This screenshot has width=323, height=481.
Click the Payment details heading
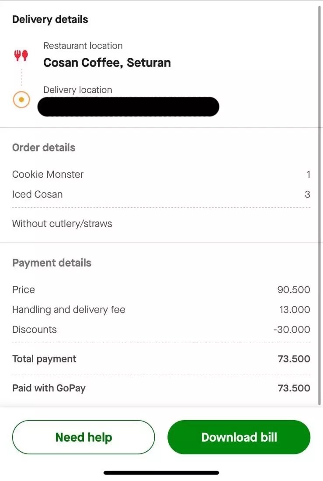click(52, 263)
